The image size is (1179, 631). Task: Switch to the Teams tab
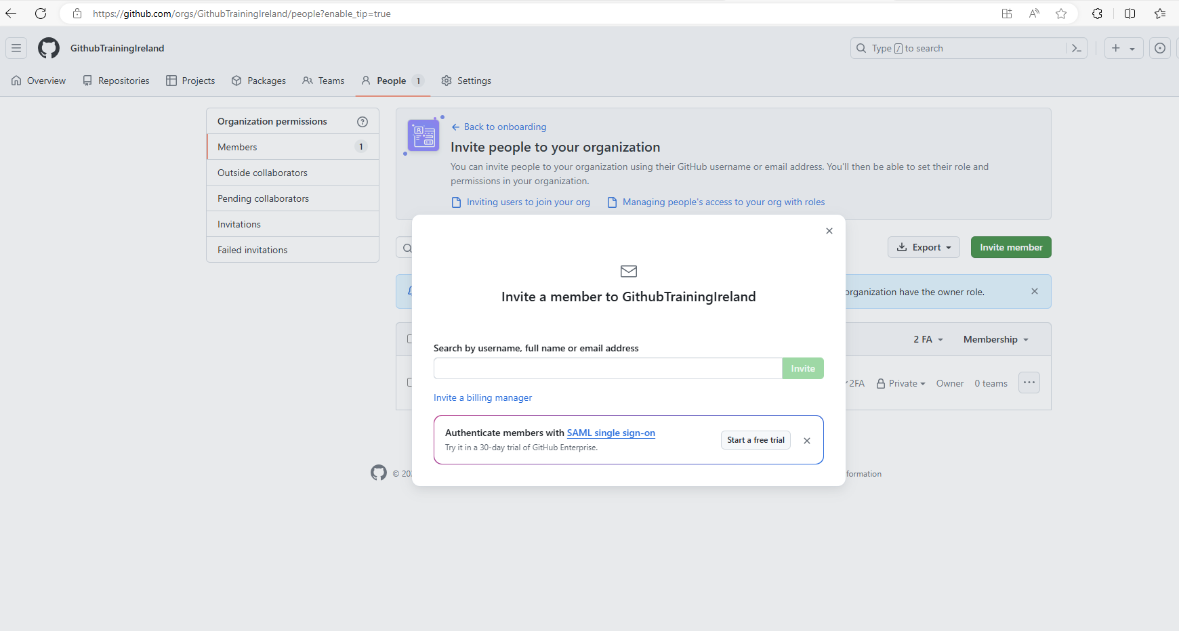(x=323, y=81)
